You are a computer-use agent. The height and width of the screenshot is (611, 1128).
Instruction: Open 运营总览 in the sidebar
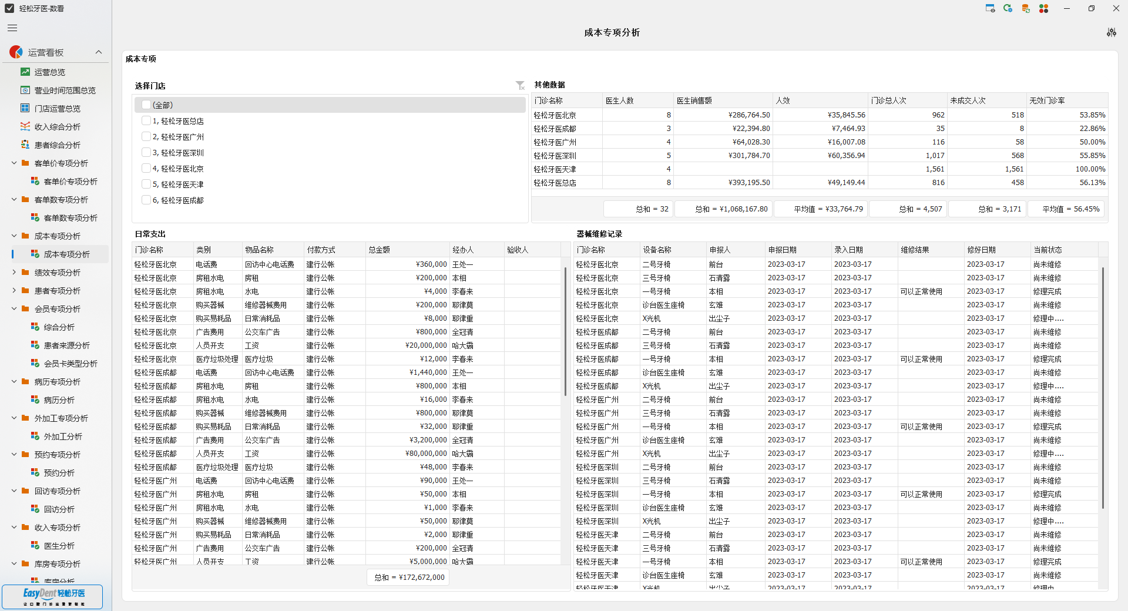pyautogui.click(x=50, y=72)
